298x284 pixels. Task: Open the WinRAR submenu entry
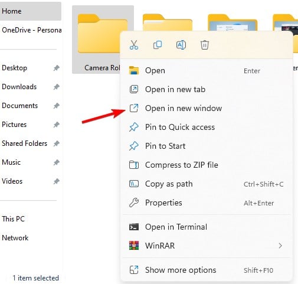point(207,246)
